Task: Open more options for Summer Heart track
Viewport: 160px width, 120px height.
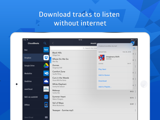Action: point(135,98)
